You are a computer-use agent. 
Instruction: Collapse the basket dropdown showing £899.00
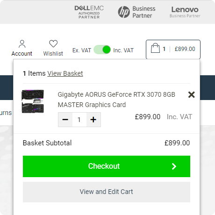point(173,50)
